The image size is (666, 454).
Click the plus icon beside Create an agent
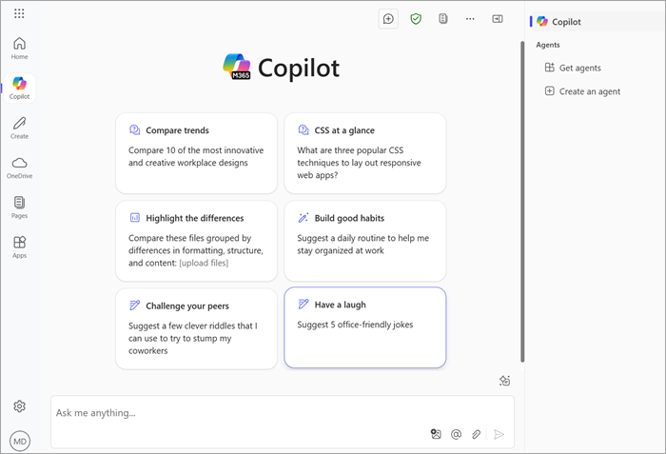click(550, 91)
